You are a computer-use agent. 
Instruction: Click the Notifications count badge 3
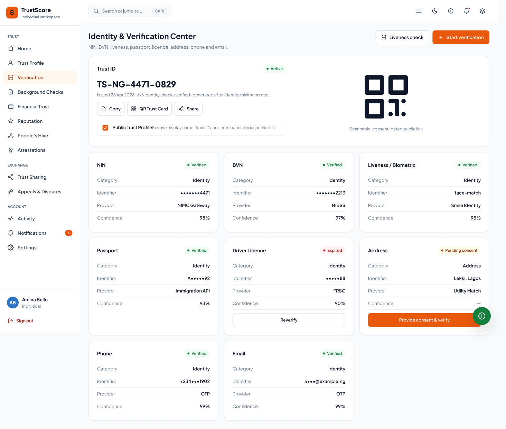click(68, 233)
